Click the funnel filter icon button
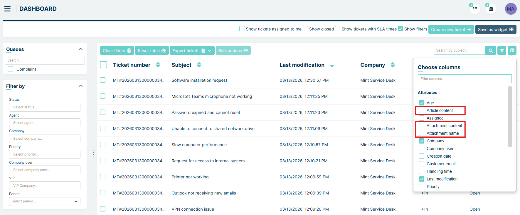 tap(502, 51)
